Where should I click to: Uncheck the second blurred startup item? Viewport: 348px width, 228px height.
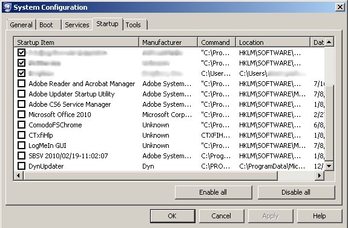point(21,62)
